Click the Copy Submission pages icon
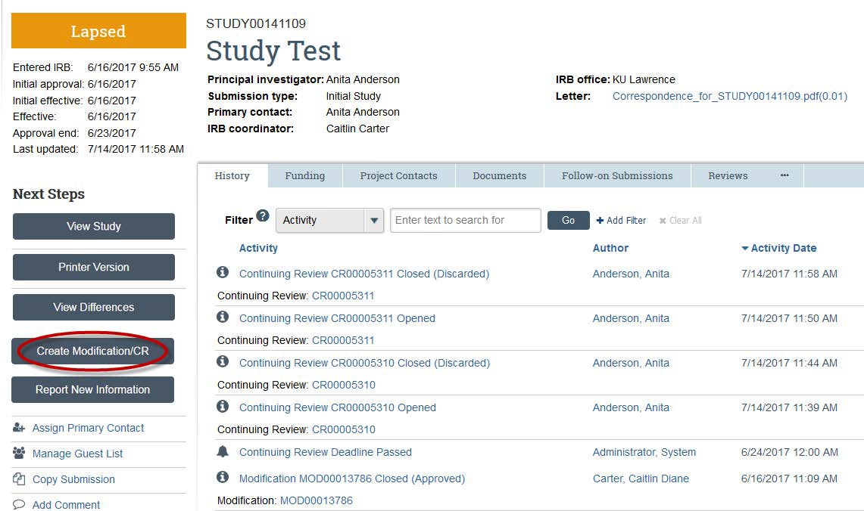 click(19, 478)
